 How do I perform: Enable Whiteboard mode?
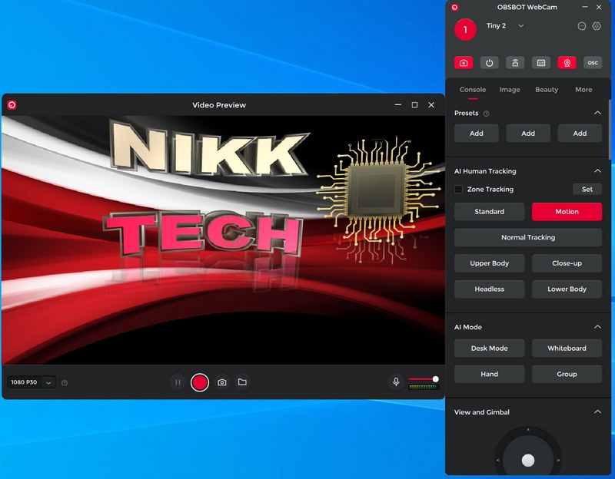point(567,349)
